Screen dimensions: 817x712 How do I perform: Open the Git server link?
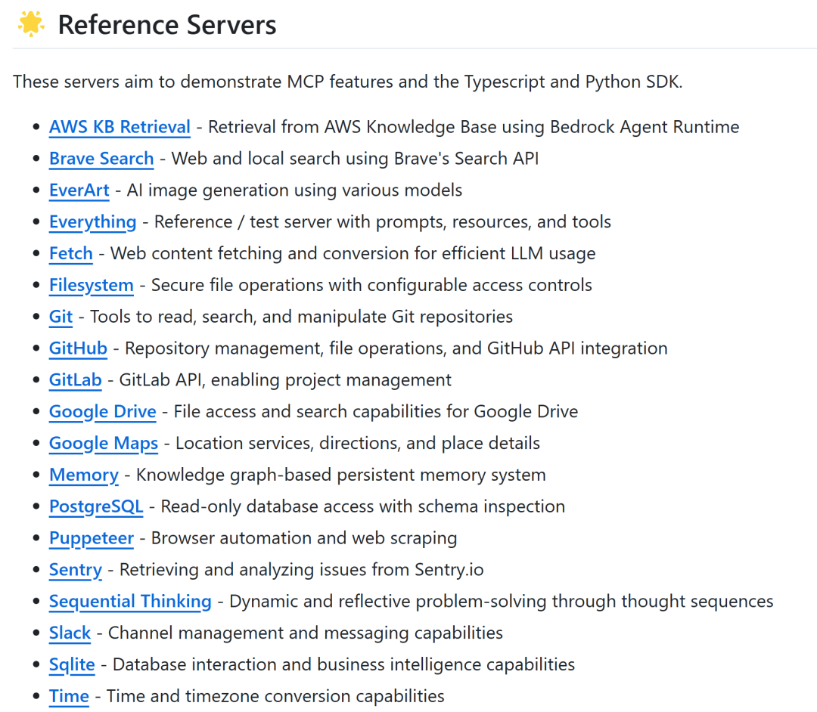[x=61, y=317]
